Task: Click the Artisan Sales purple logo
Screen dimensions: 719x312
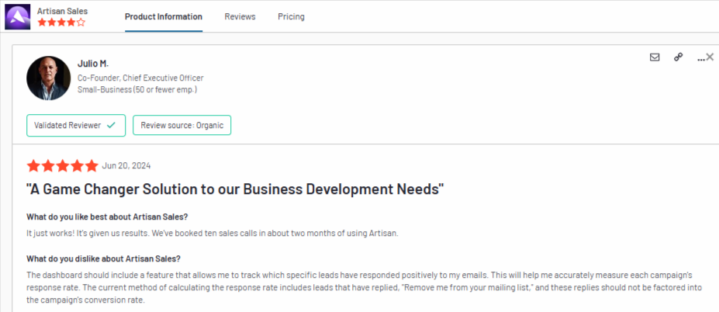Action: click(x=17, y=17)
